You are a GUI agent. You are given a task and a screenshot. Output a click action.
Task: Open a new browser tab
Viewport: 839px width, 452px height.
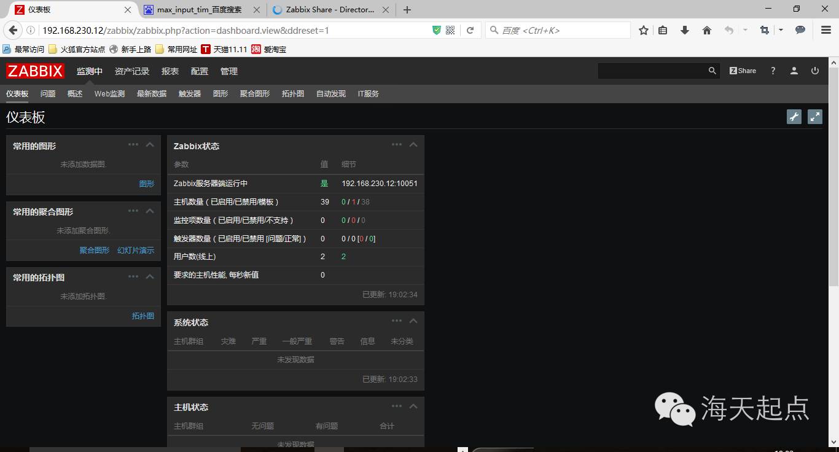click(x=407, y=10)
